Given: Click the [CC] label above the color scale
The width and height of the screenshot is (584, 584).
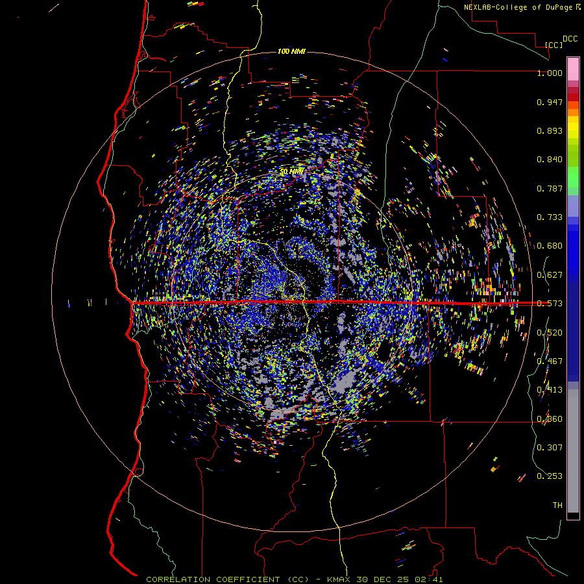Looking at the screenshot, I should coord(554,45).
